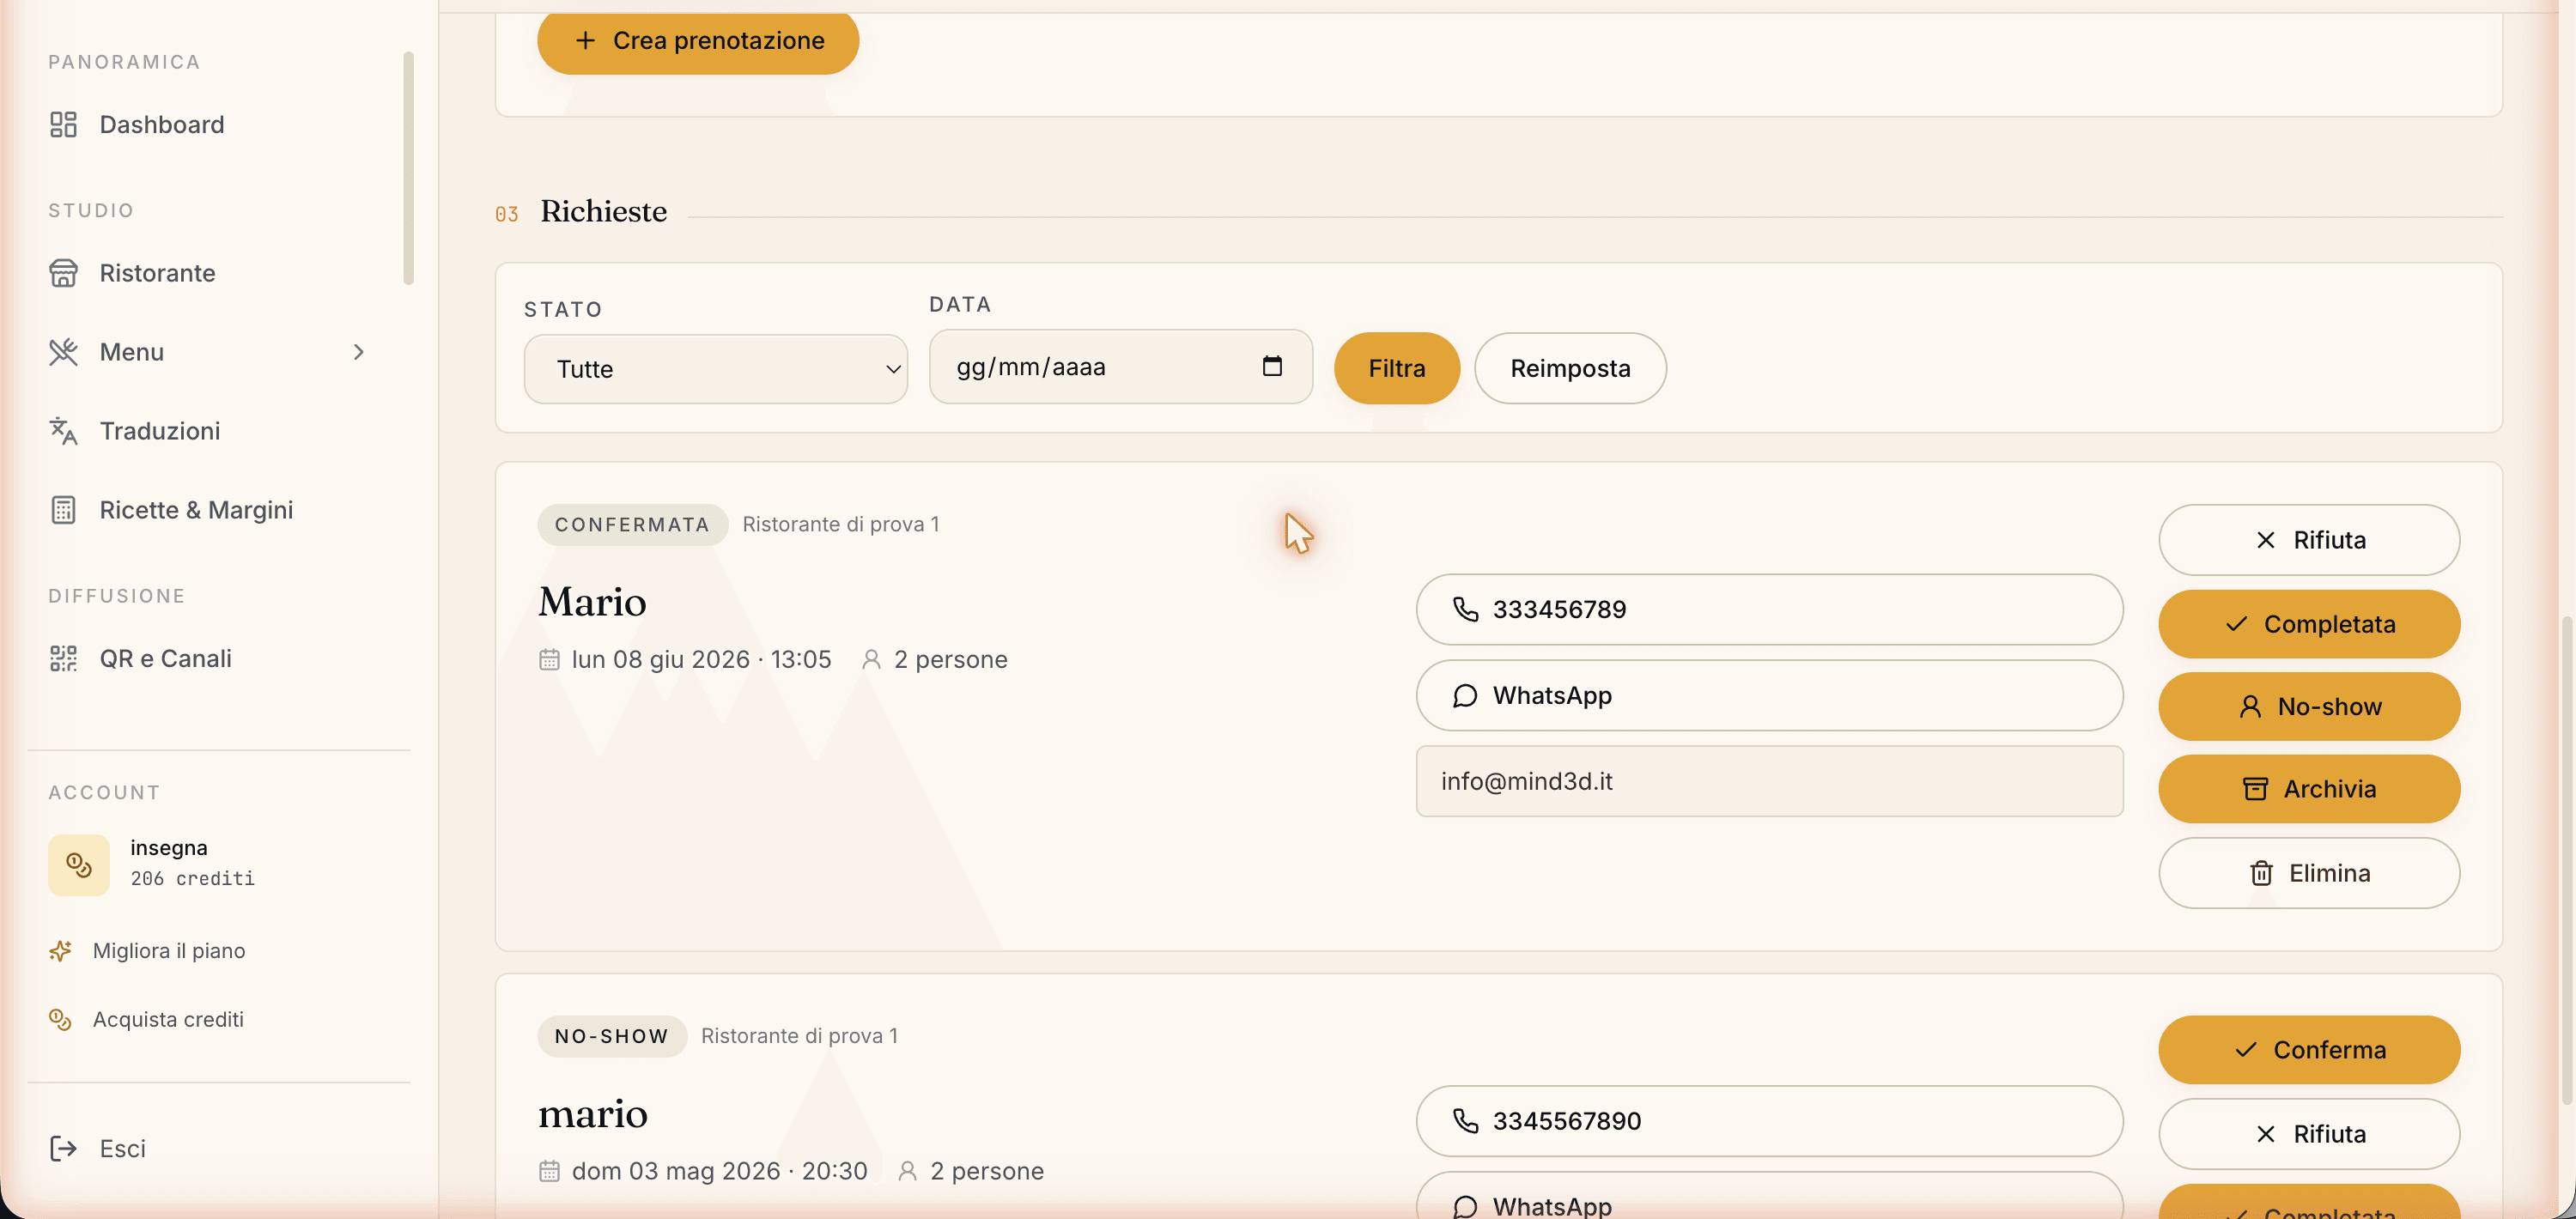Click the Ristorante storefront icon
2576x1219 pixels.
(63, 273)
